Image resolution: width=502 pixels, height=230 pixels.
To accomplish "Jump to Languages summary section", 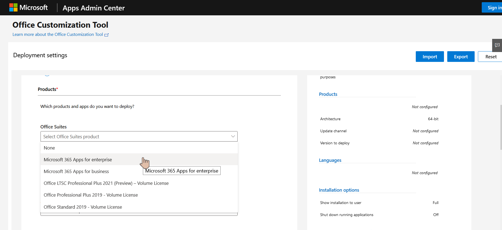I will [x=330, y=160].
